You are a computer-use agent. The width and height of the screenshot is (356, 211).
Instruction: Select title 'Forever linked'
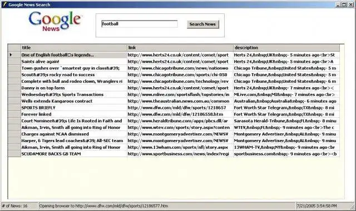click(74, 114)
